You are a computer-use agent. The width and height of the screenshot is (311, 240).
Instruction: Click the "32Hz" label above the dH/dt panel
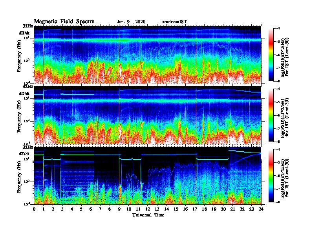[28, 26]
